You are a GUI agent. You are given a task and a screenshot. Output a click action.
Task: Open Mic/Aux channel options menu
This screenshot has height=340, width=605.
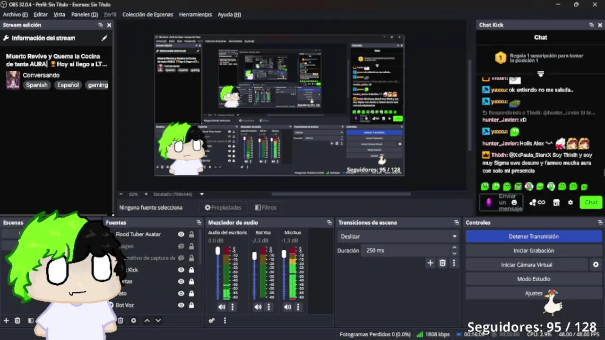coord(298,307)
